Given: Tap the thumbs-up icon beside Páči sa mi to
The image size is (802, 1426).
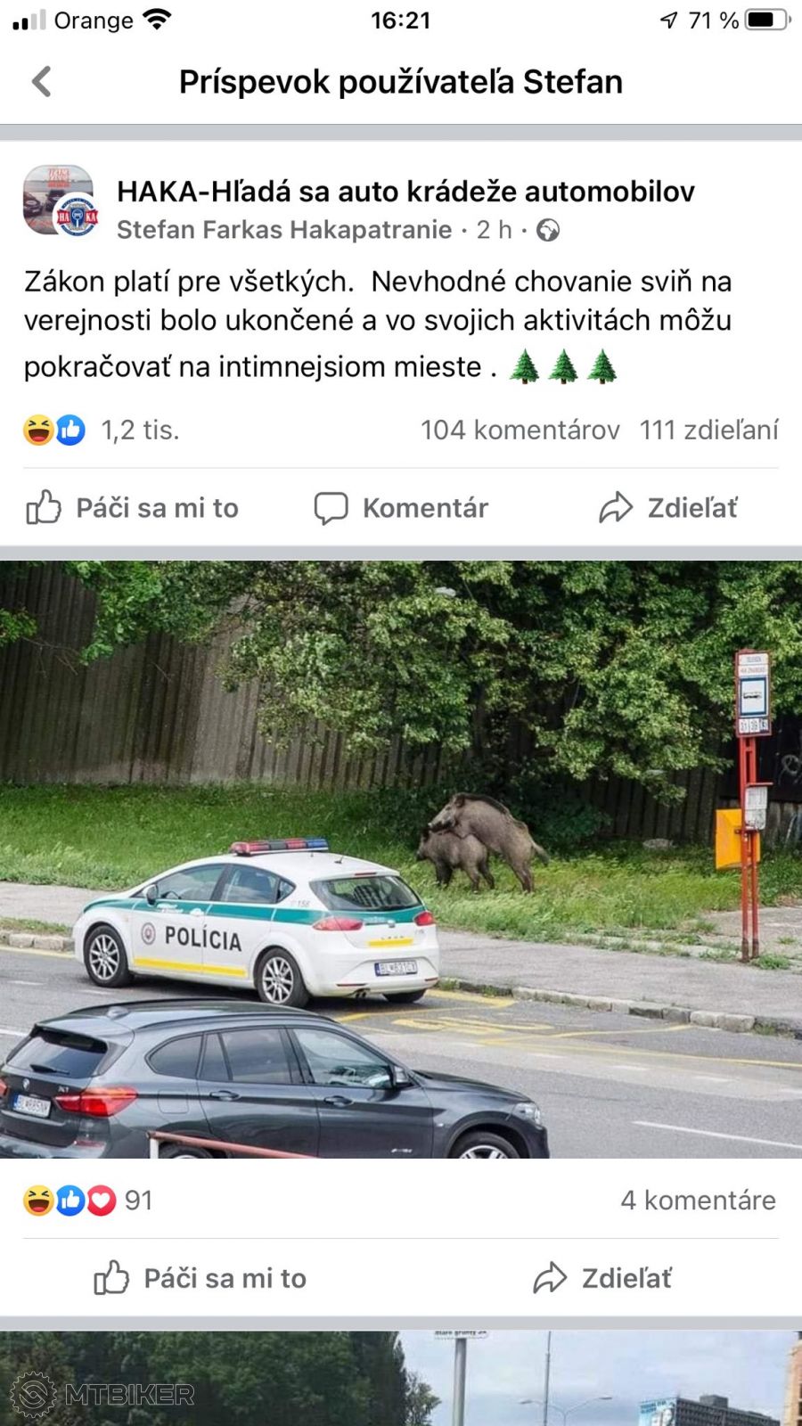Looking at the screenshot, I should (44, 507).
